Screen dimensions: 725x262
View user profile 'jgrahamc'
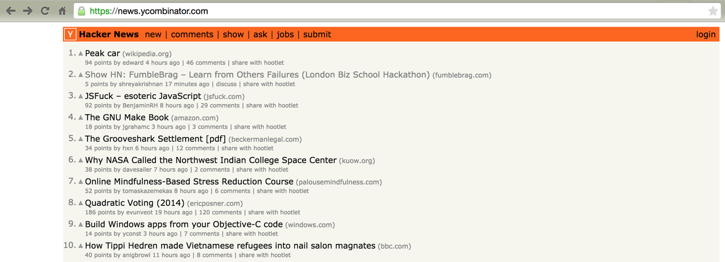coord(136,127)
